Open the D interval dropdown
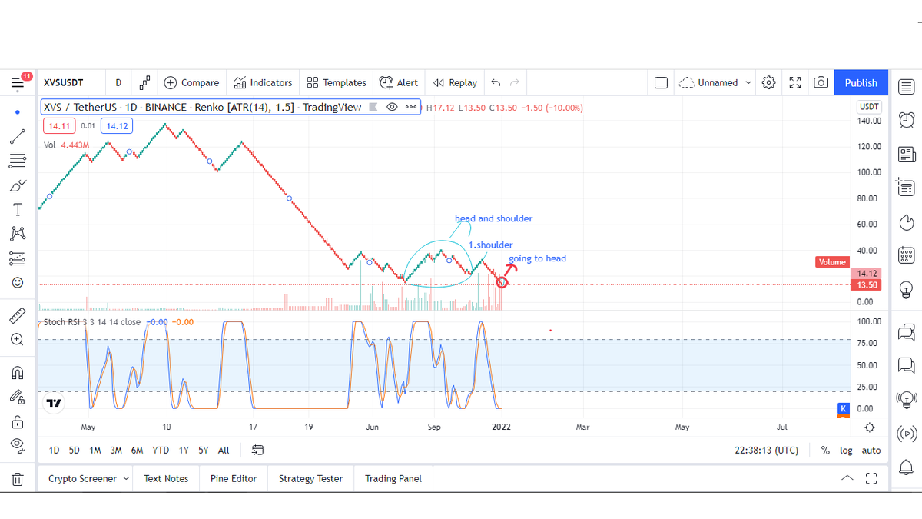 [x=118, y=82]
